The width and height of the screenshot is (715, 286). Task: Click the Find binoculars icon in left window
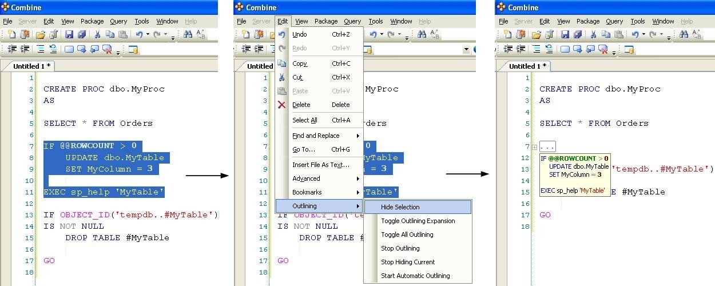point(188,35)
